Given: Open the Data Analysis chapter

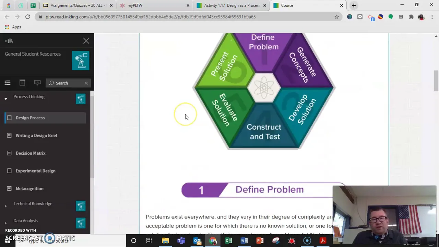Looking at the screenshot, I should [25, 221].
